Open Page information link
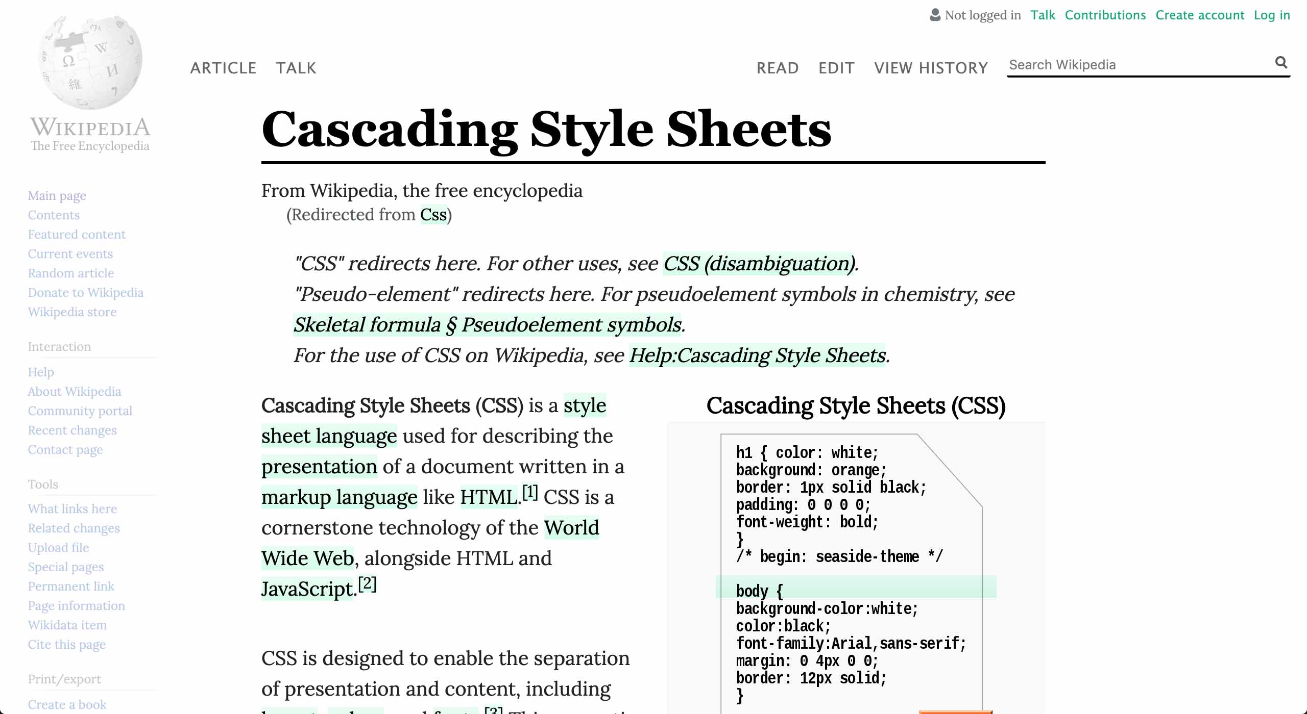1307x714 pixels. pos(77,606)
